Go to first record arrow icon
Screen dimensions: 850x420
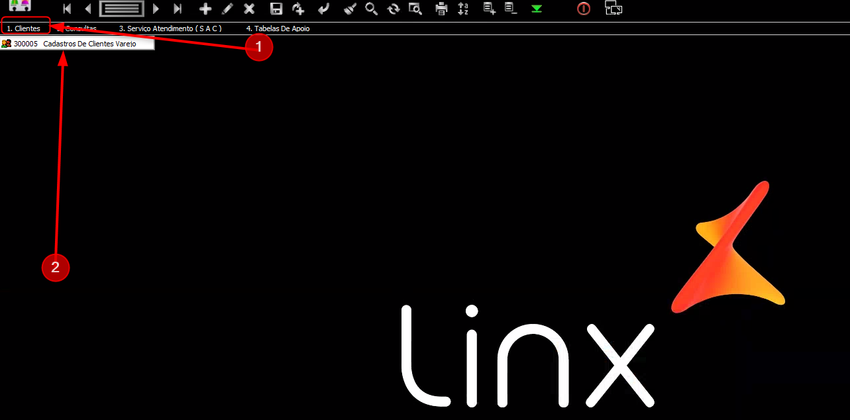click(67, 9)
